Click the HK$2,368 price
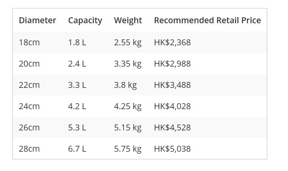The width and height of the screenshot is (288, 171). [x=172, y=43]
